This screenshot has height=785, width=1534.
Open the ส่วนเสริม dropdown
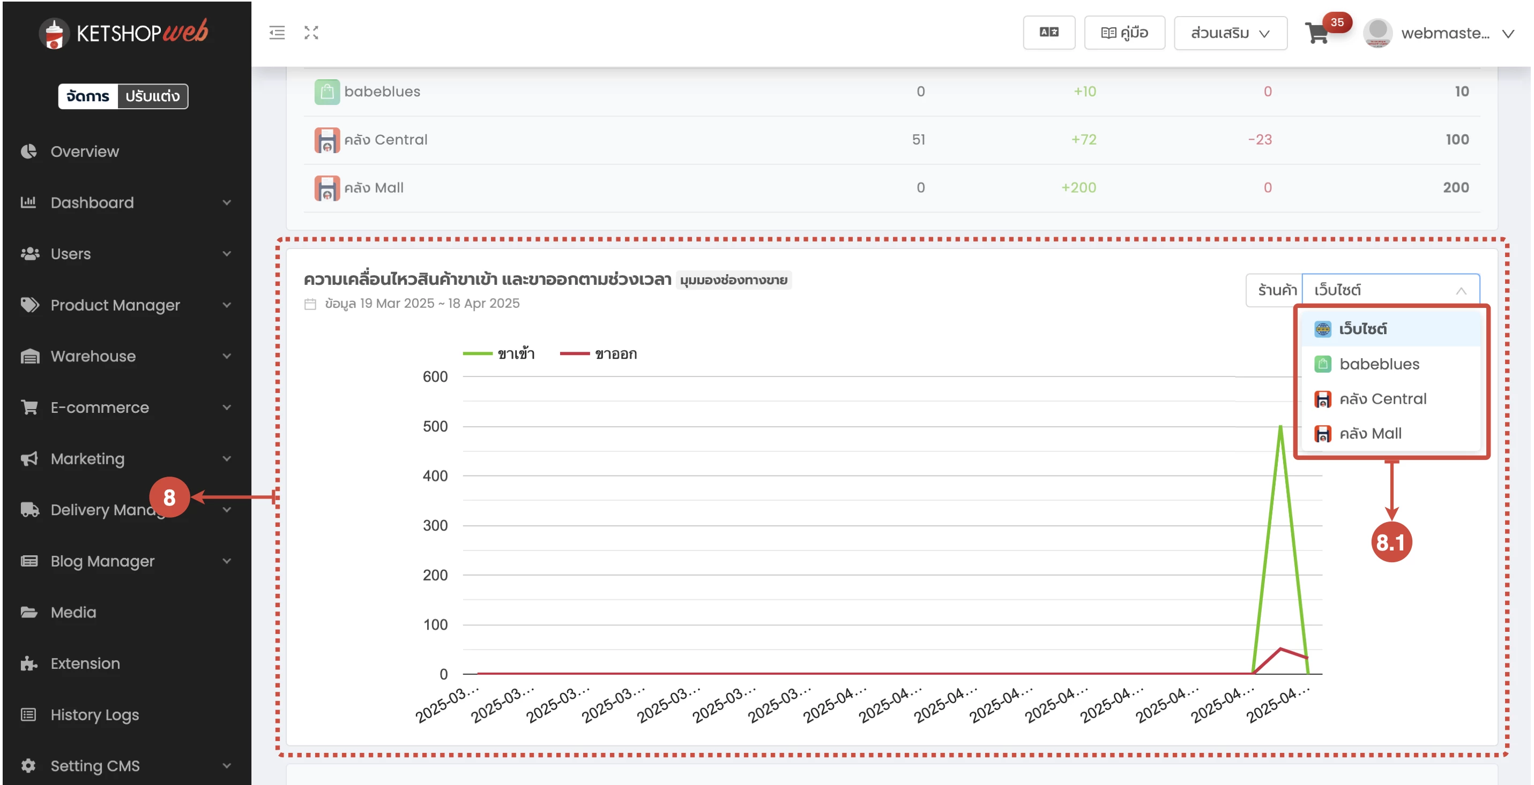[1230, 33]
